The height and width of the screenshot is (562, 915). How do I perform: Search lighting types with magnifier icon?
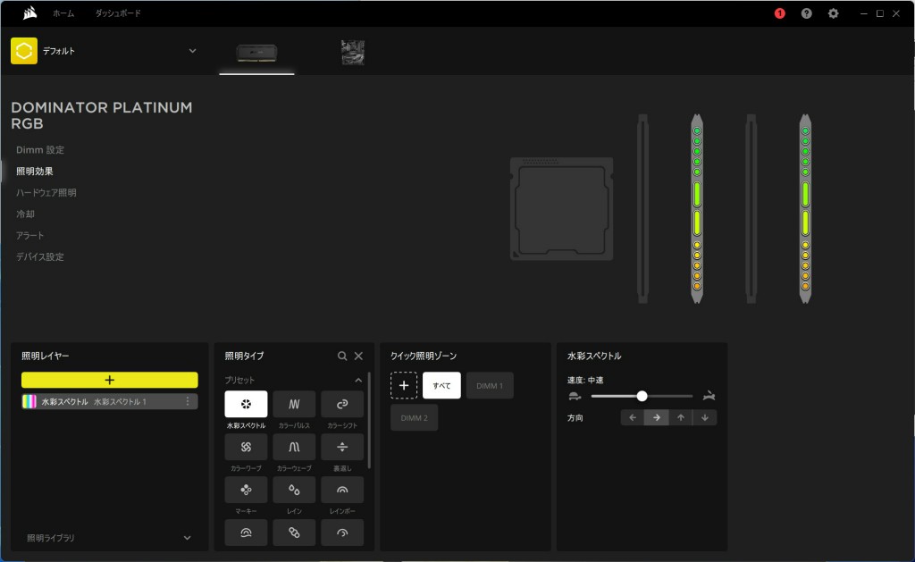342,356
